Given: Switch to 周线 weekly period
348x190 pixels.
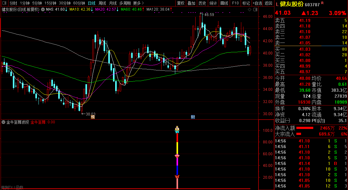Looking at the screenshot, I should click(102, 3).
